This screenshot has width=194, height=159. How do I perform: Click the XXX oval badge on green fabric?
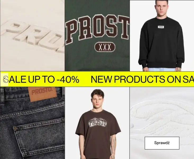pos(105,47)
